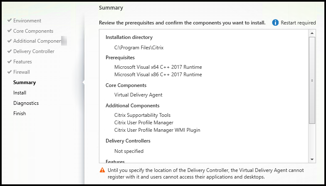Click the Finish step in sidebar
The image size is (326, 186).
click(x=19, y=114)
